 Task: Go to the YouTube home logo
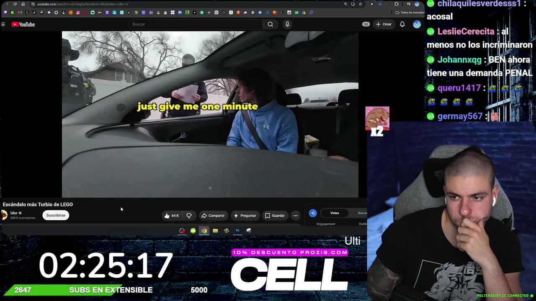(x=23, y=24)
